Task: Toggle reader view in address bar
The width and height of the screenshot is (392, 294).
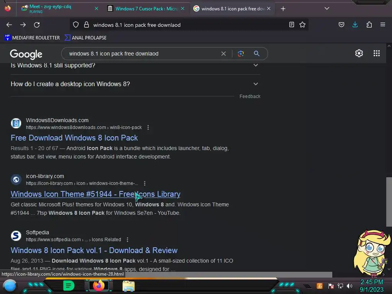Action: (x=291, y=24)
